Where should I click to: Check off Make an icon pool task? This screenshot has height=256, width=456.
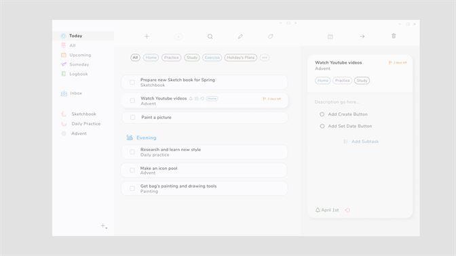point(132,171)
